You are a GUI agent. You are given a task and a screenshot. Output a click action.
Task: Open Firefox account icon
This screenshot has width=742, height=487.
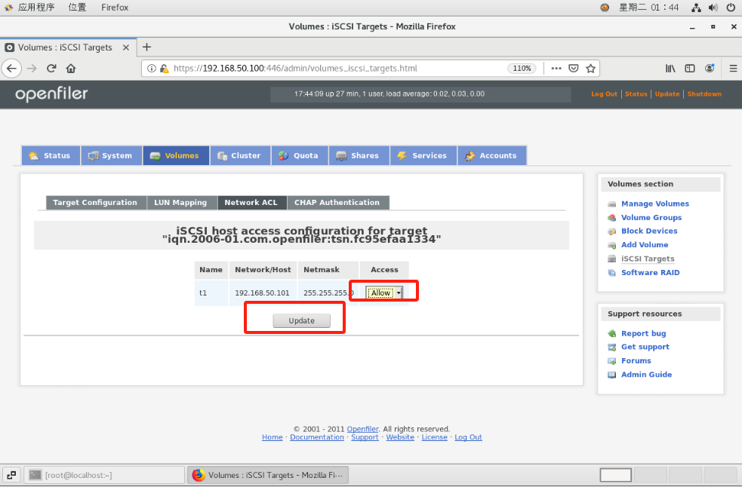pos(710,69)
